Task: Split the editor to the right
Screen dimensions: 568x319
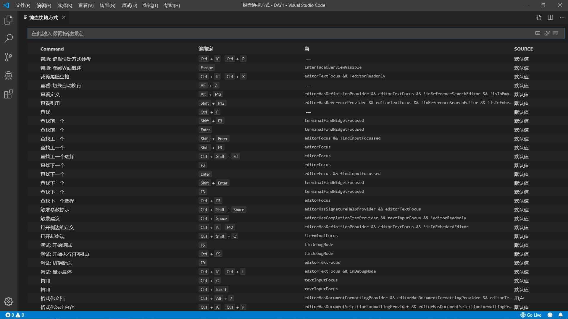Action: pos(550,17)
